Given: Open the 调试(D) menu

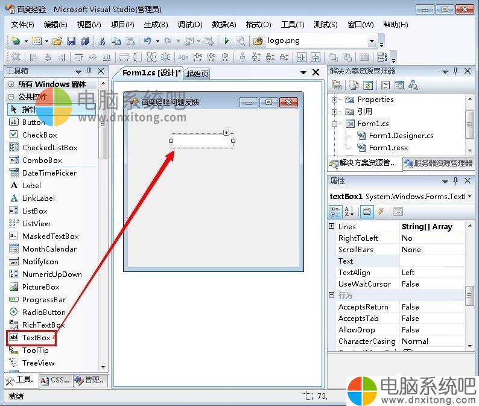Looking at the screenshot, I should point(190,25).
